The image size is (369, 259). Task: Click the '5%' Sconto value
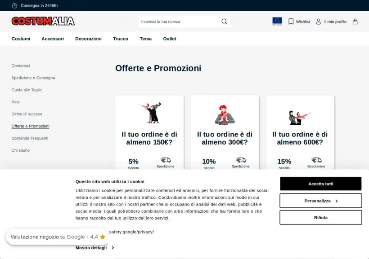click(134, 162)
